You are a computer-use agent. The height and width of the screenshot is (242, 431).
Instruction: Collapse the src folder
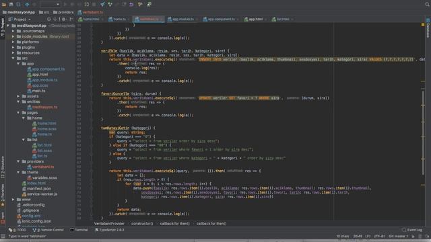(x=13, y=58)
